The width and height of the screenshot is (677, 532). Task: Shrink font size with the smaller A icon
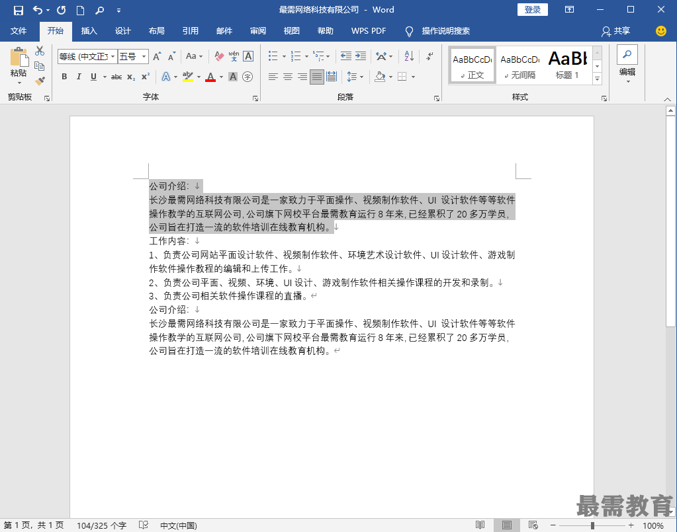(171, 56)
